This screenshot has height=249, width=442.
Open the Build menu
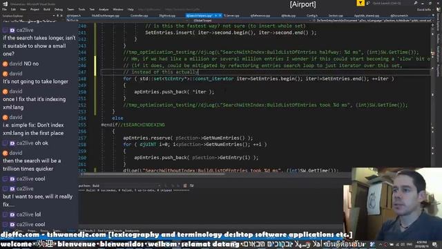click(47, 9)
